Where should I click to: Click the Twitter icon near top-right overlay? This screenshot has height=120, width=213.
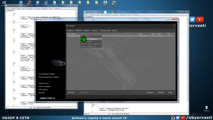point(192,19)
